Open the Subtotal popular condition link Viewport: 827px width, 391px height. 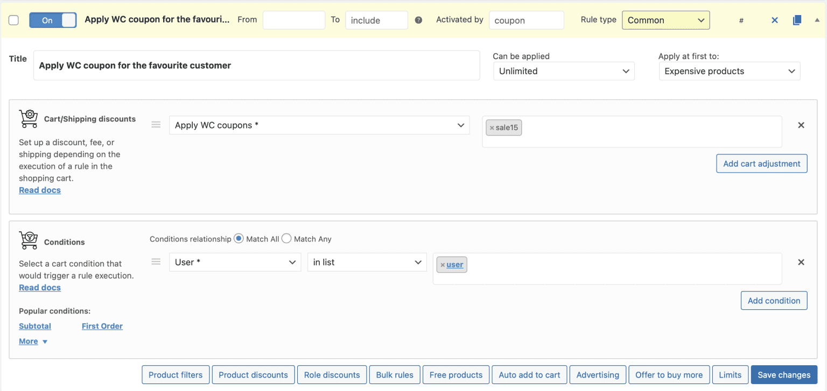[x=35, y=326]
